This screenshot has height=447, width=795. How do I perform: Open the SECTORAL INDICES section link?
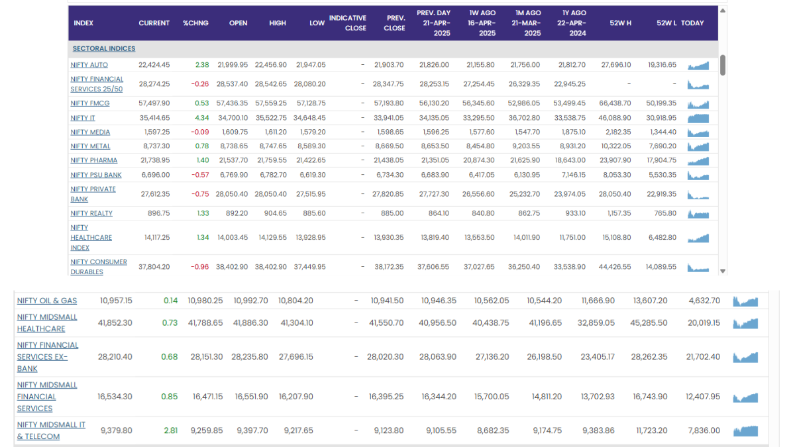[x=104, y=49]
